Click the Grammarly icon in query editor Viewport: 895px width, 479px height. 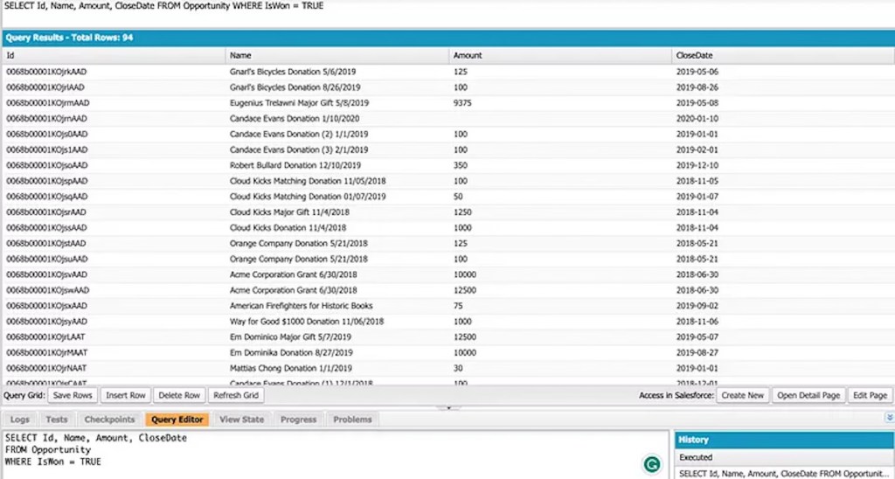(x=650, y=464)
